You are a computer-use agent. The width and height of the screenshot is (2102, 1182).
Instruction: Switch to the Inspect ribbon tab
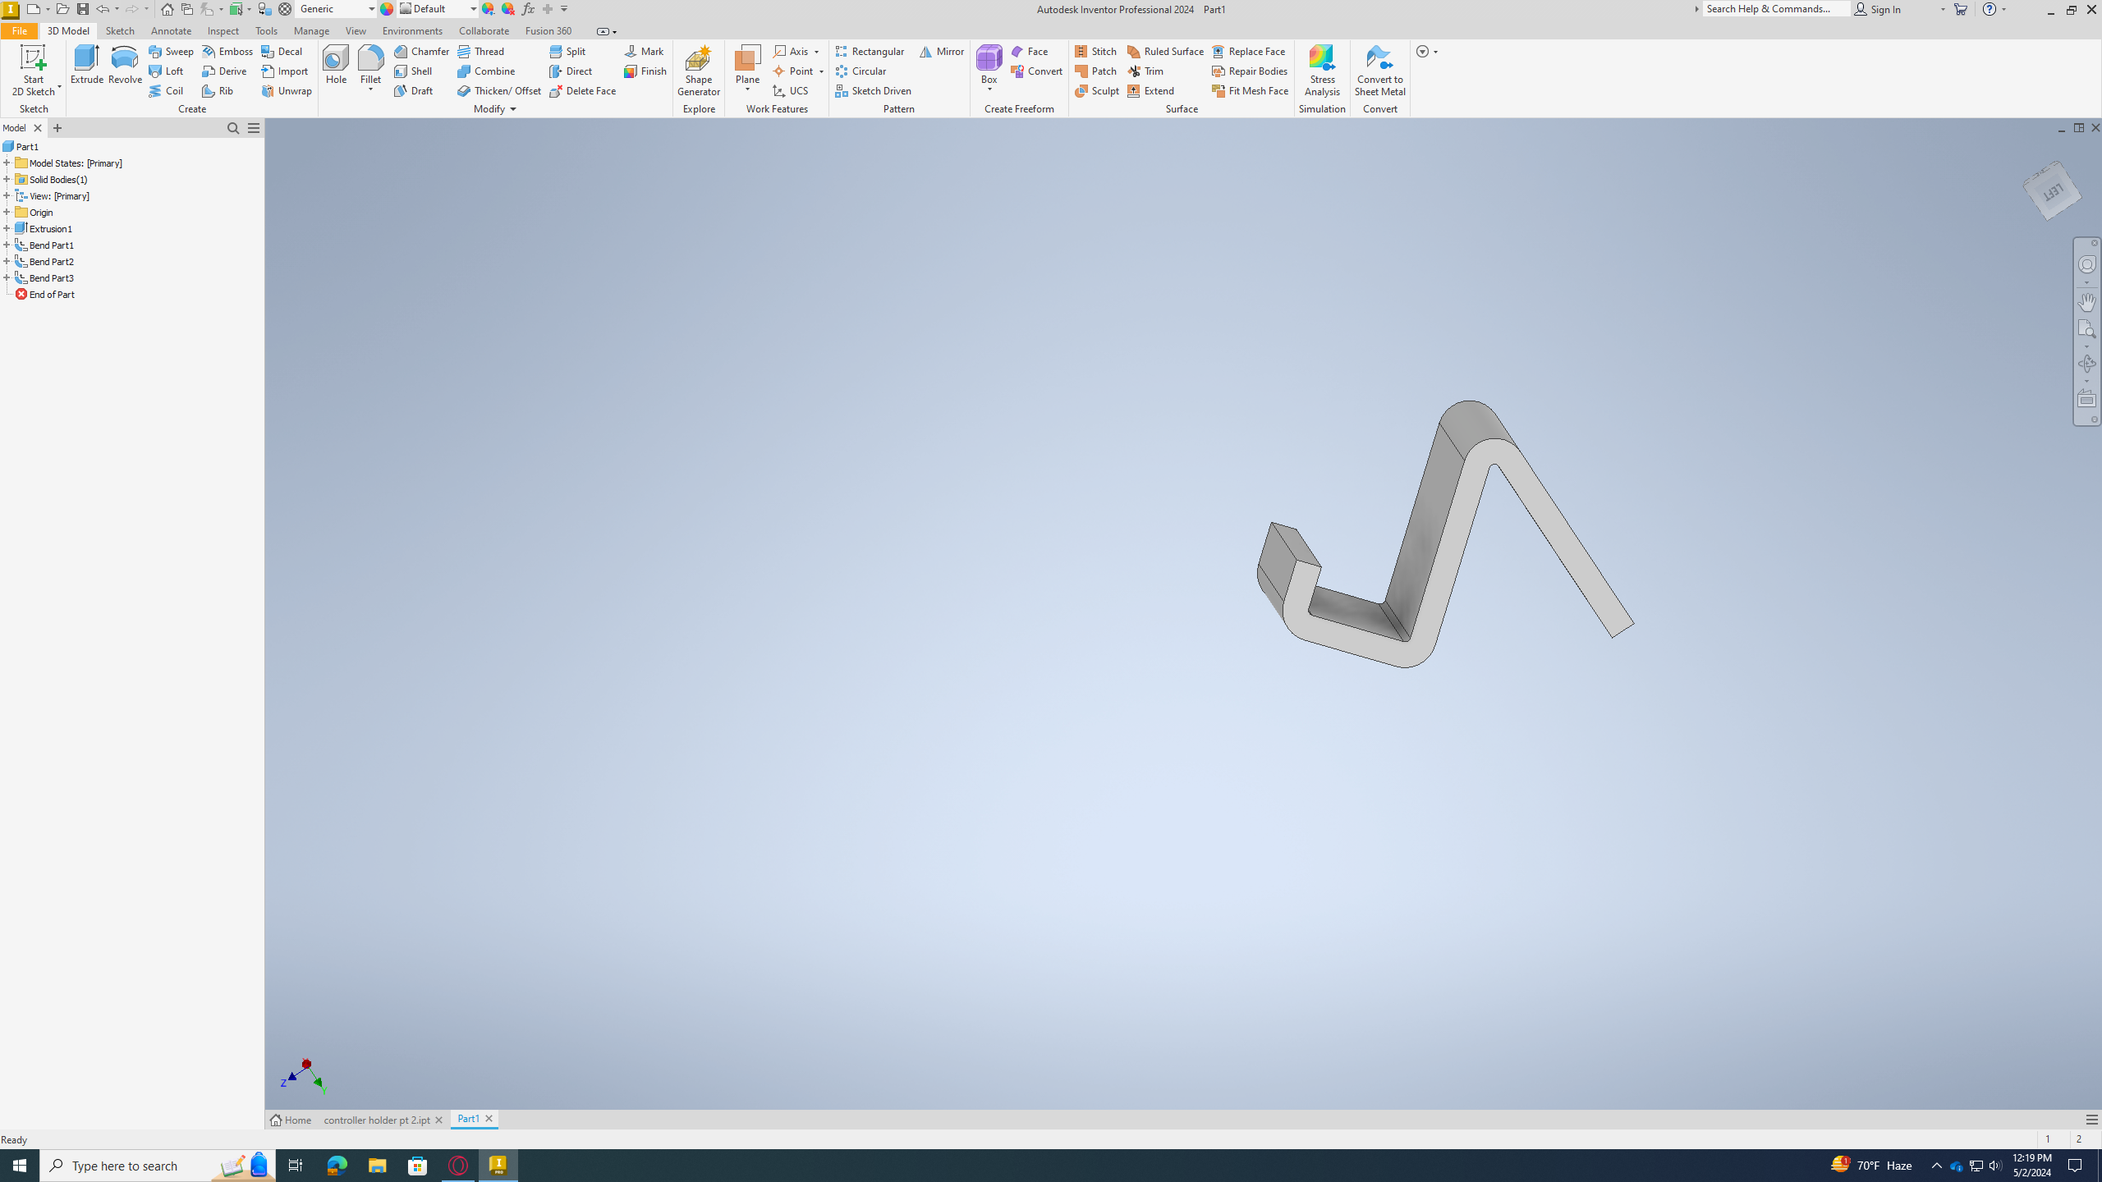pyautogui.click(x=223, y=30)
